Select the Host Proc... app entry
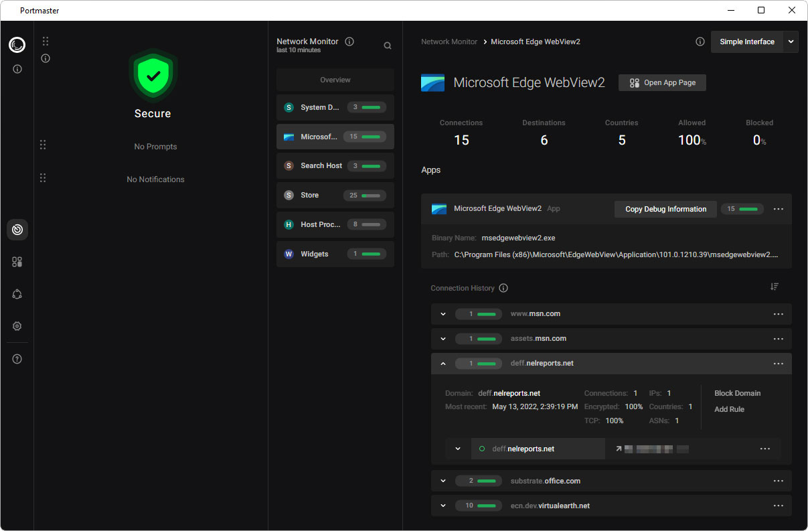808x531 pixels. [x=335, y=224]
